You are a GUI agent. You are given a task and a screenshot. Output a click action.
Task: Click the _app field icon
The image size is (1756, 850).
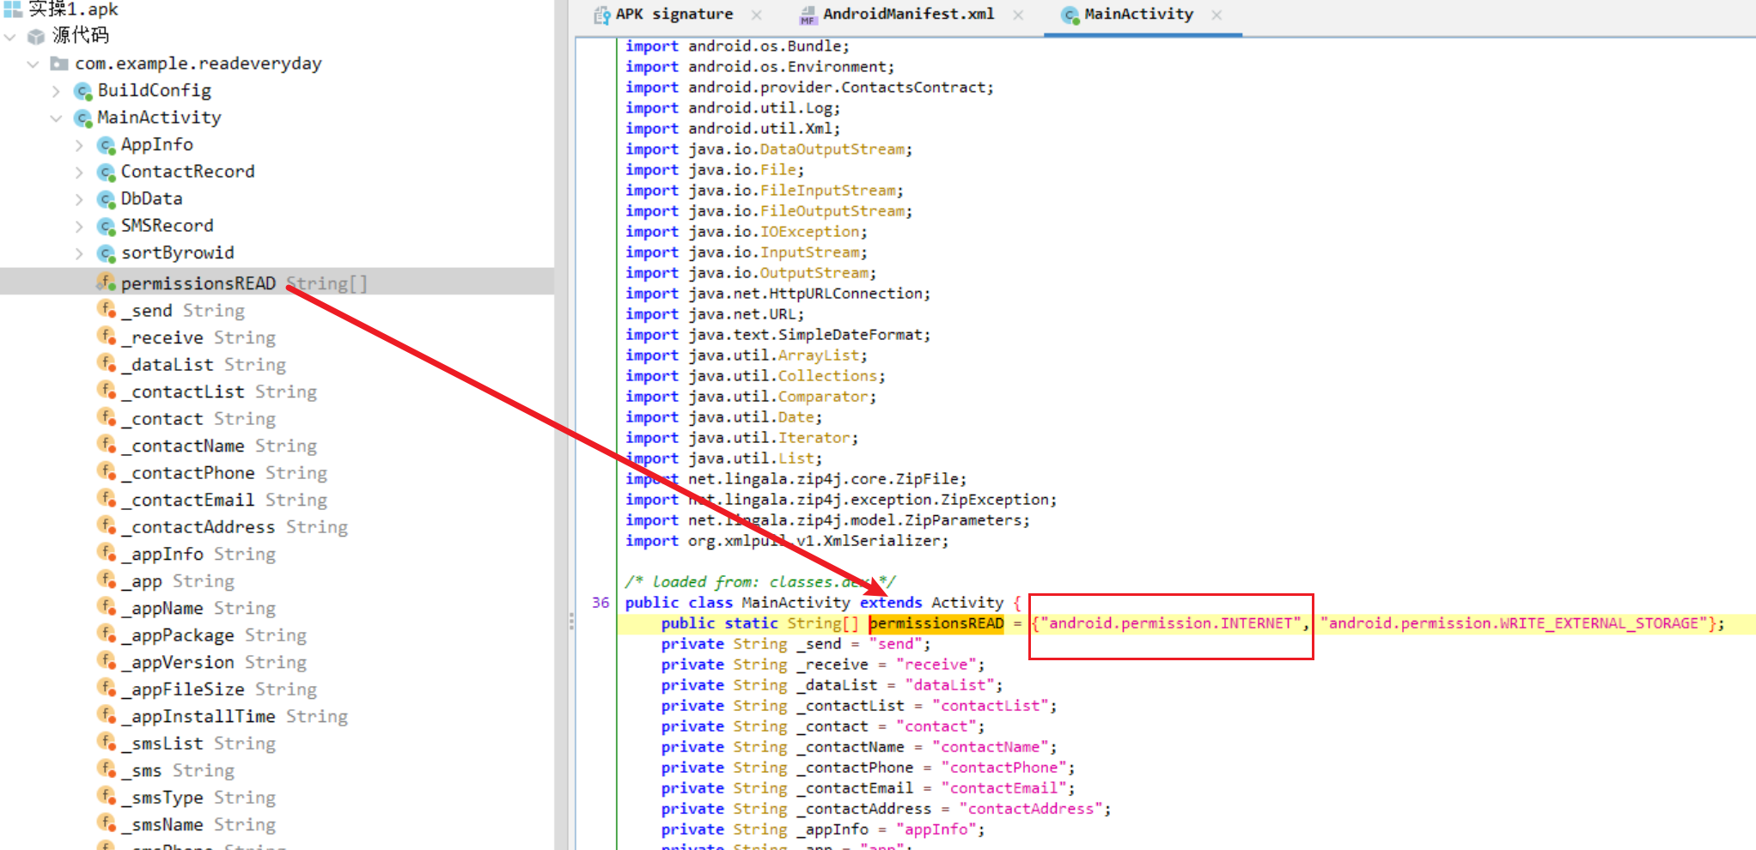107,580
